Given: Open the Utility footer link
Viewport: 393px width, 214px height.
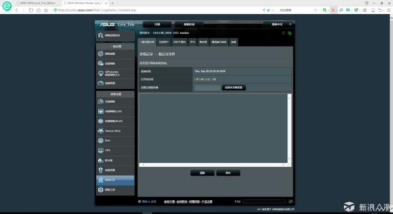Looking at the screenshot, I should click(x=182, y=202).
